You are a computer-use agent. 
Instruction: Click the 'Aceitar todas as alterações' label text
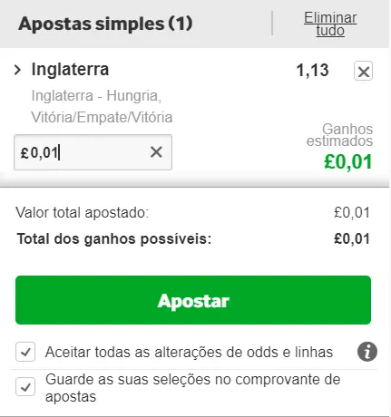(x=189, y=352)
